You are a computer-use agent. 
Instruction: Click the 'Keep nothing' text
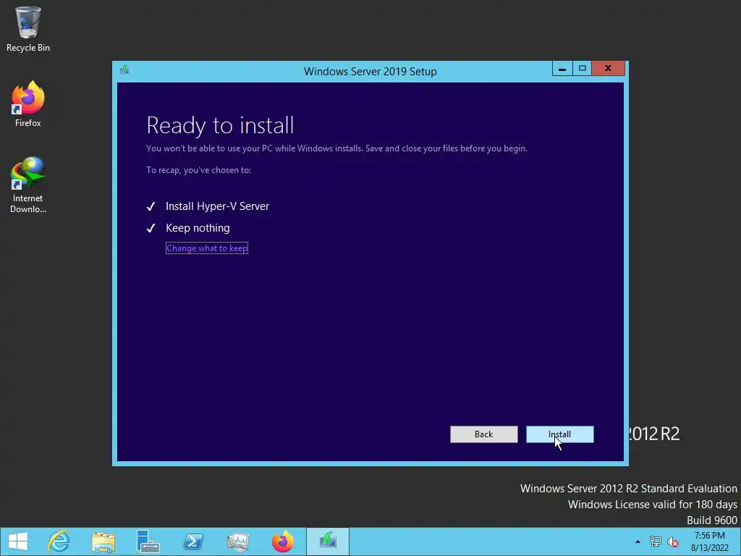point(198,228)
